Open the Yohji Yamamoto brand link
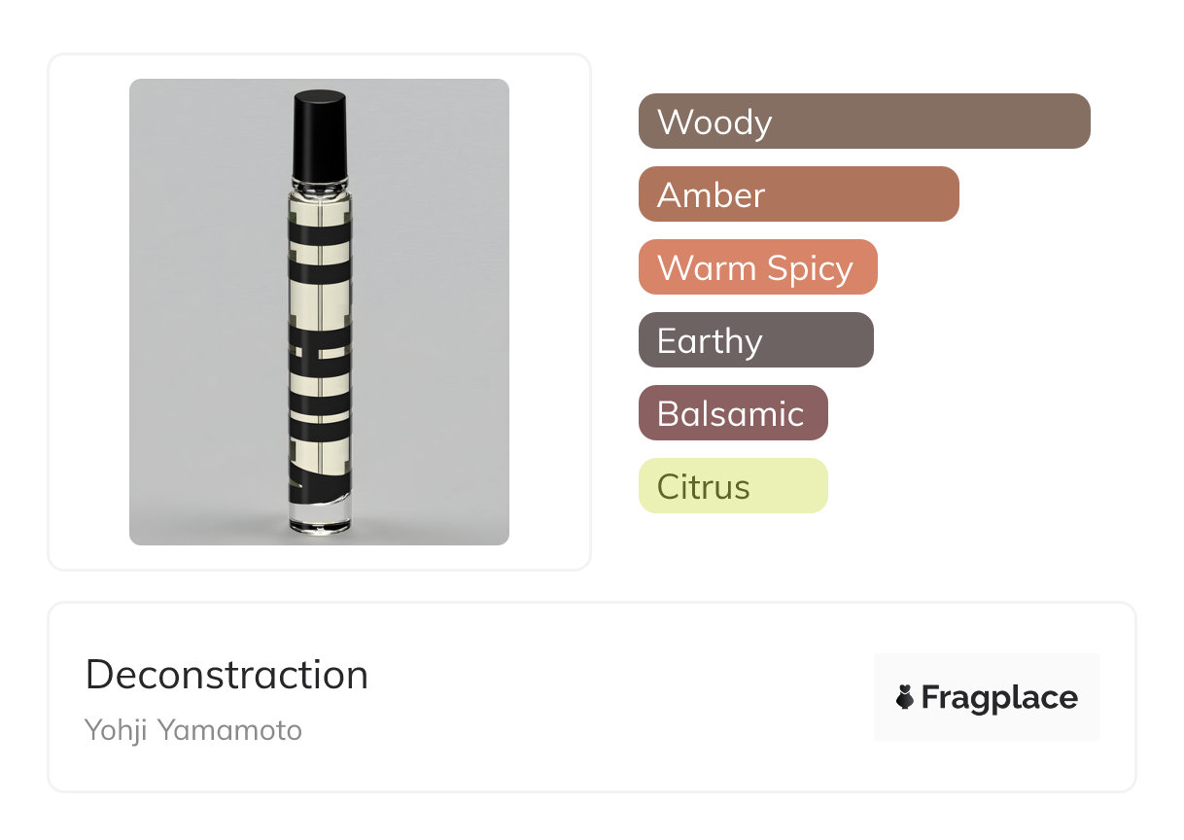 193,730
